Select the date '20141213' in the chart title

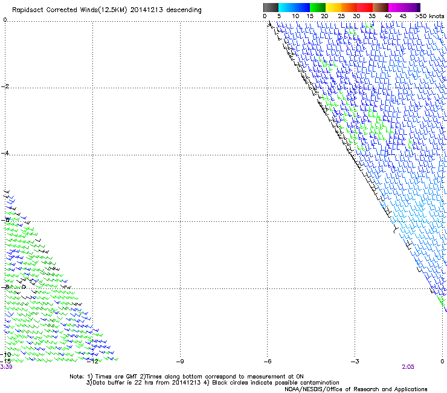tap(147, 10)
